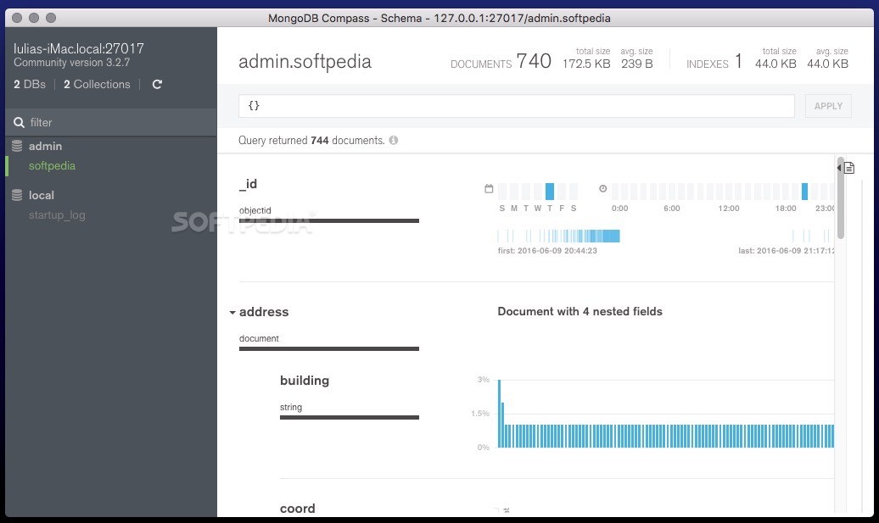Click the tallest building histogram bar
This screenshot has height=523, width=879.
[x=500, y=414]
